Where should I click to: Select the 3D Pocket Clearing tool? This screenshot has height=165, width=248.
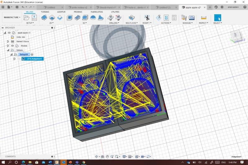pos(77,18)
